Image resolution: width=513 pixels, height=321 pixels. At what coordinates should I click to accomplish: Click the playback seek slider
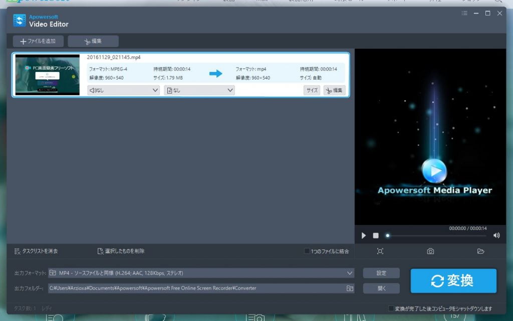click(x=436, y=235)
